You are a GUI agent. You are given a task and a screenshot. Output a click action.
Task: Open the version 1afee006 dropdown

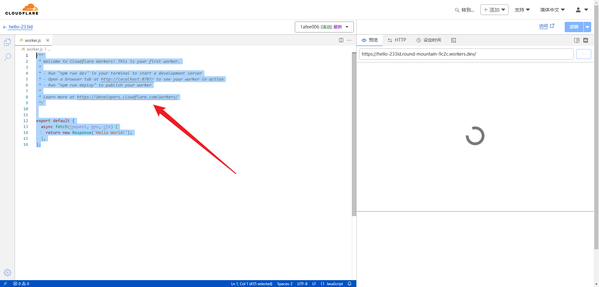point(324,27)
